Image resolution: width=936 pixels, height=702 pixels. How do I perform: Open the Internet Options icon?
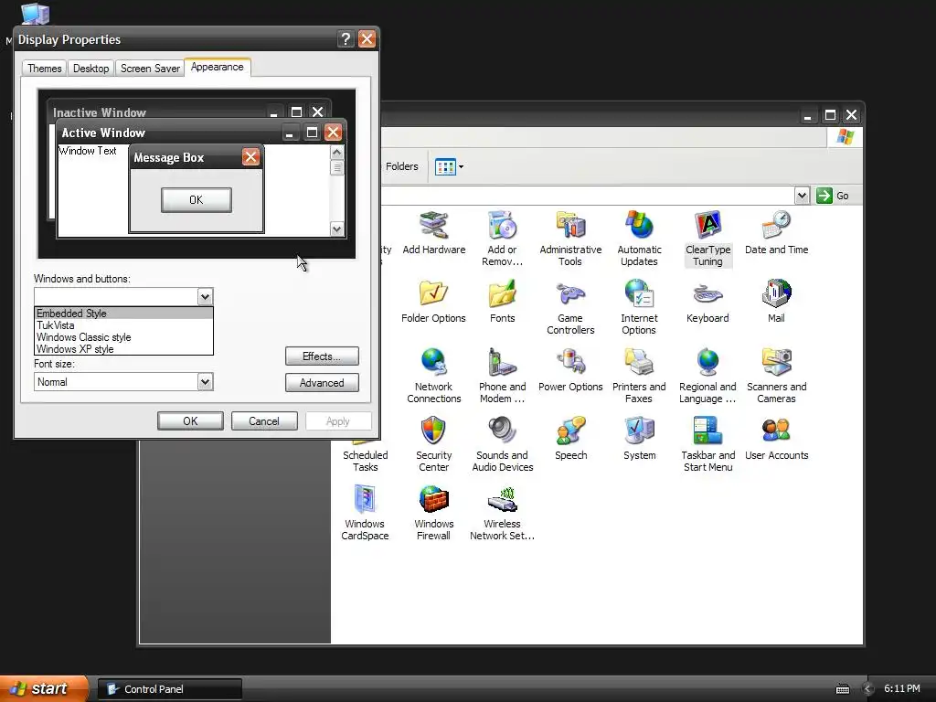pos(639,307)
